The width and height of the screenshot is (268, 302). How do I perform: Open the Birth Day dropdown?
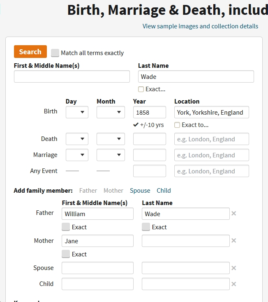click(77, 112)
